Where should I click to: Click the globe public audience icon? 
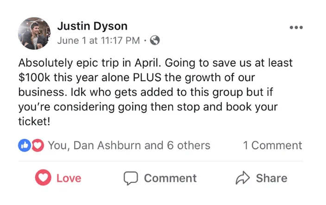pyautogui.click(x=155, y=41)
